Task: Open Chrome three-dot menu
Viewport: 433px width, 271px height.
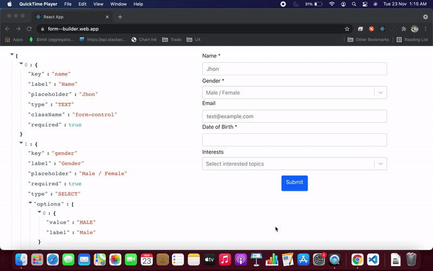Action: (x=425, y=29)
